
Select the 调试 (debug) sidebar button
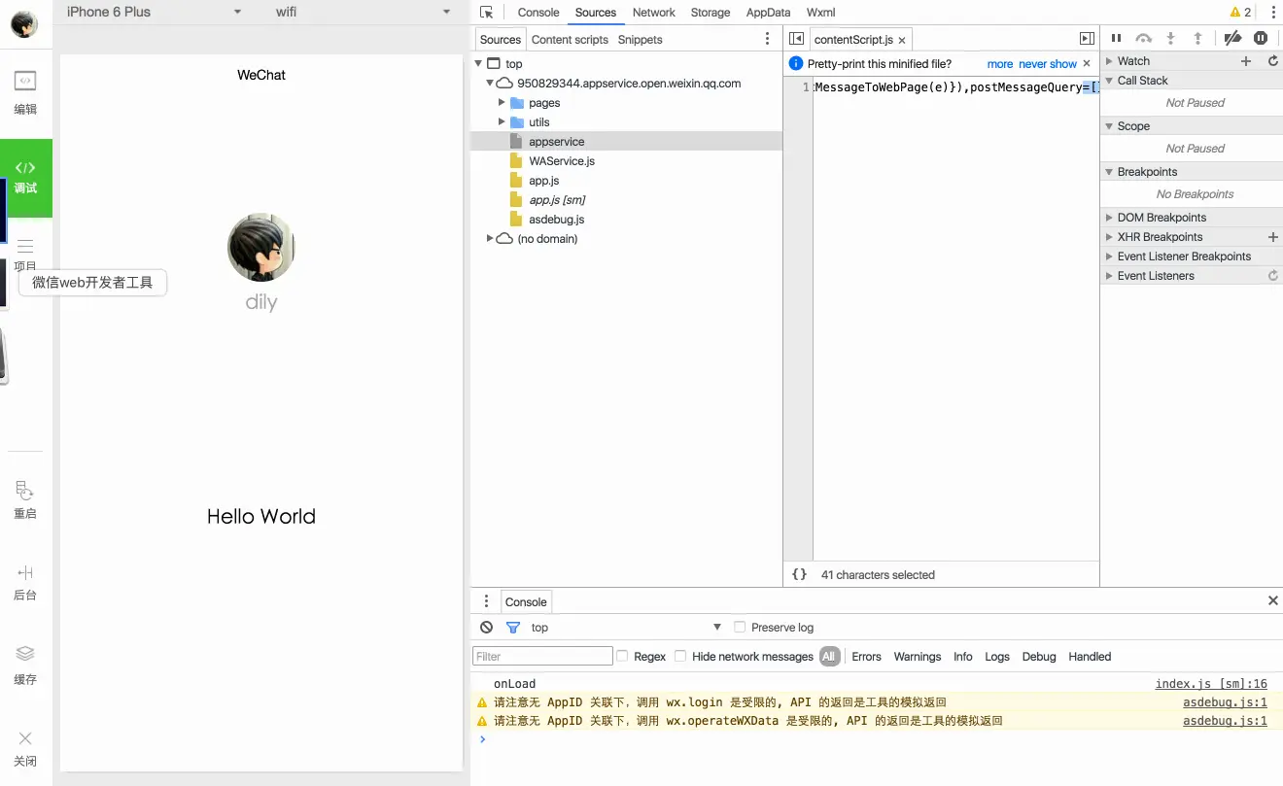point(26,178)
